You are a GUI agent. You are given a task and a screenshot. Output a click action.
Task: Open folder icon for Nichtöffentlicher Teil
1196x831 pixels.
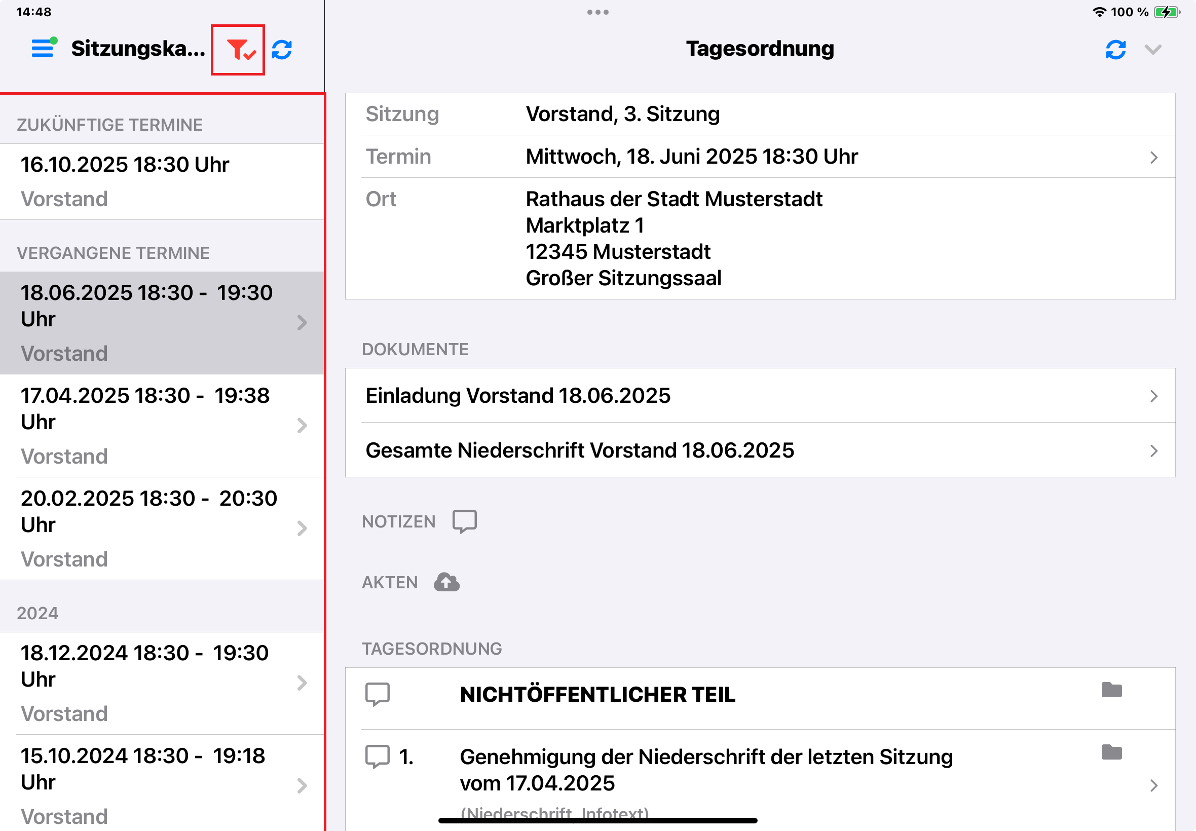1112,691
